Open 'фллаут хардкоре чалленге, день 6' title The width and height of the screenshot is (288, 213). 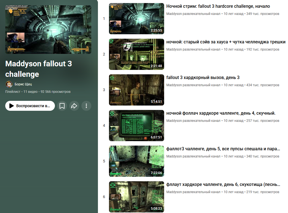[x=223, y=185]
